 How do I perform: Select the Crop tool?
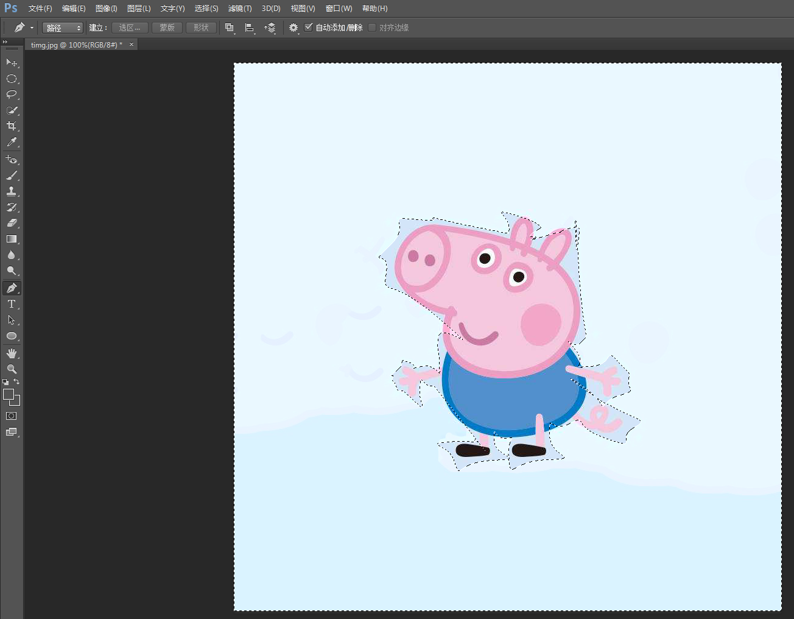(12, 126)
